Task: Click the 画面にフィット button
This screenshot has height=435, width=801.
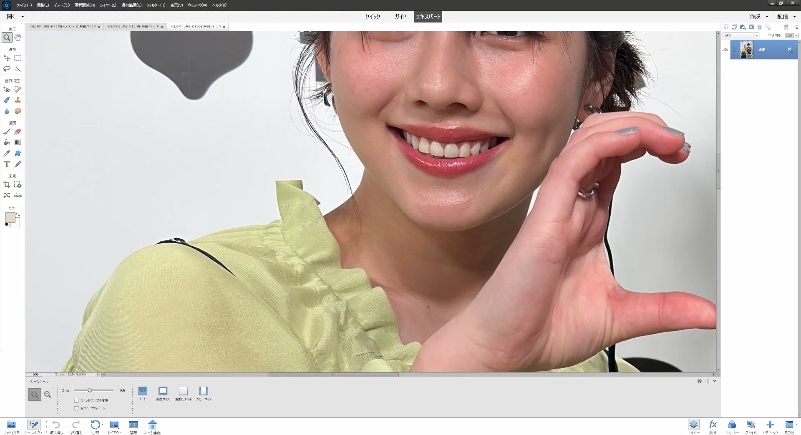Action: [183, 391]
